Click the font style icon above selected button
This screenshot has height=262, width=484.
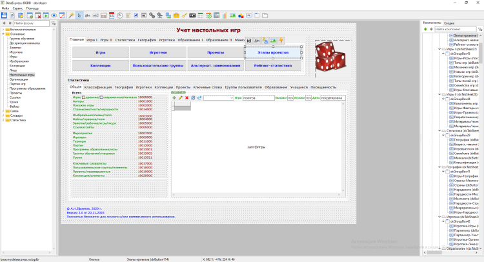coord(265,41)
